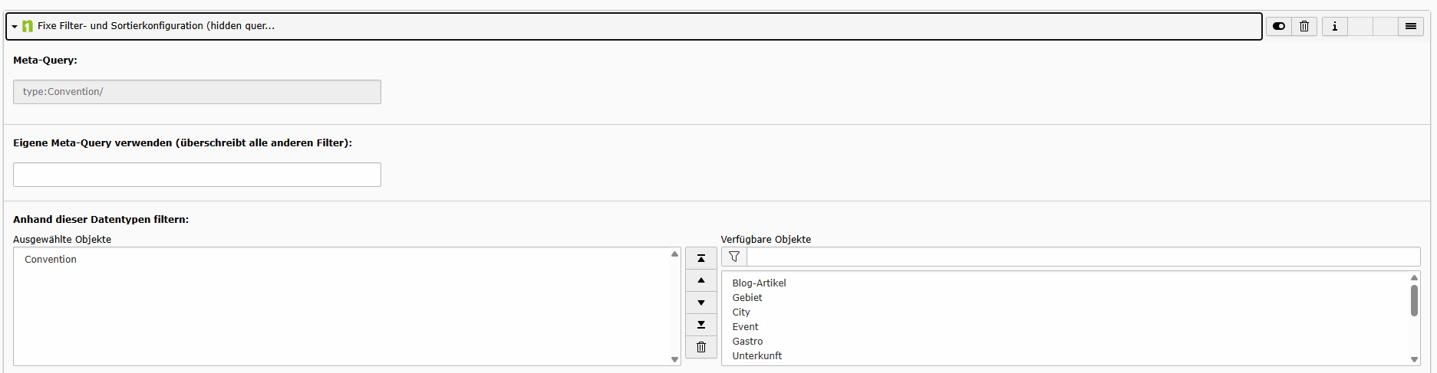The image size is (1437, 373).
Task: Focus the Verfügbare Objekte filter field
Action: click(1083, 257)
